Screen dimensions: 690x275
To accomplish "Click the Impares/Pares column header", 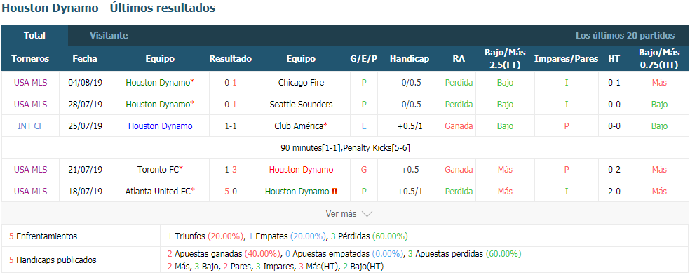I will (566, 59).
